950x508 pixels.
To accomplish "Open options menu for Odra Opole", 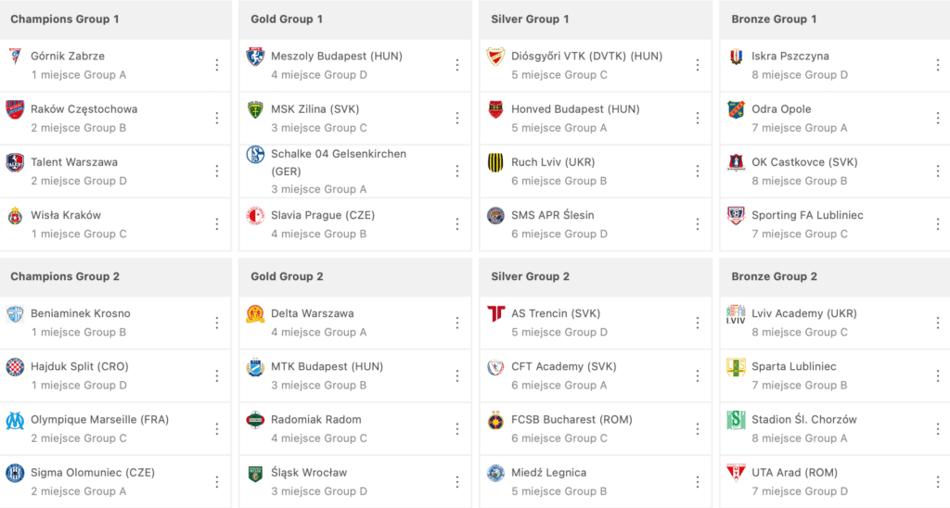I will pyautogui.click(x=938, y=118).
